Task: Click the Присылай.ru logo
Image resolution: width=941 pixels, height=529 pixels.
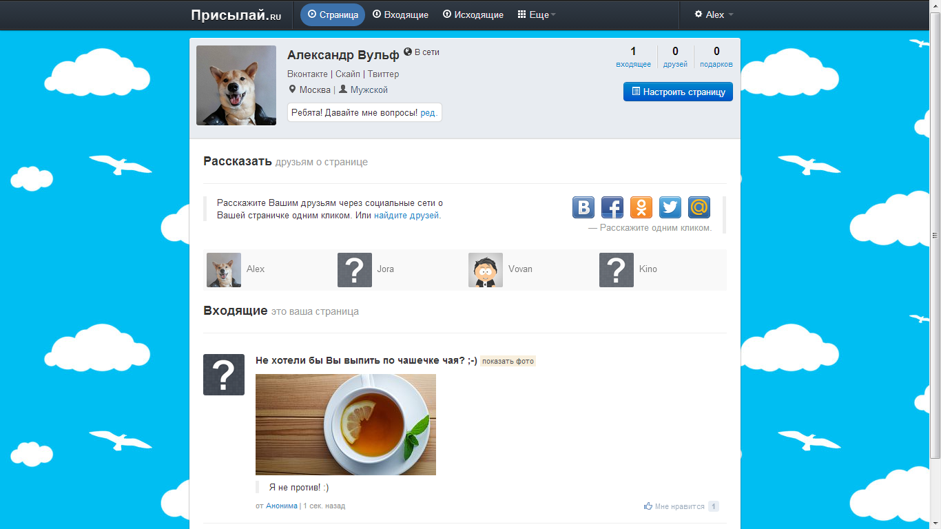Action: click(236, 15)
